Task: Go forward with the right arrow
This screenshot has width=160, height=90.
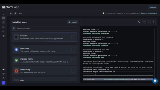Action: 15,13
